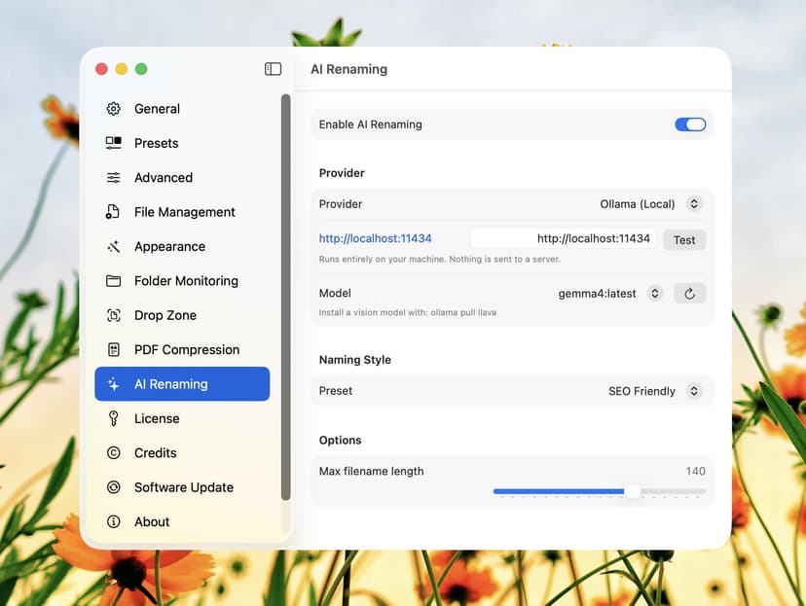Click the Presets sidebar icon

pyautogui.click(x=114, y=143)
